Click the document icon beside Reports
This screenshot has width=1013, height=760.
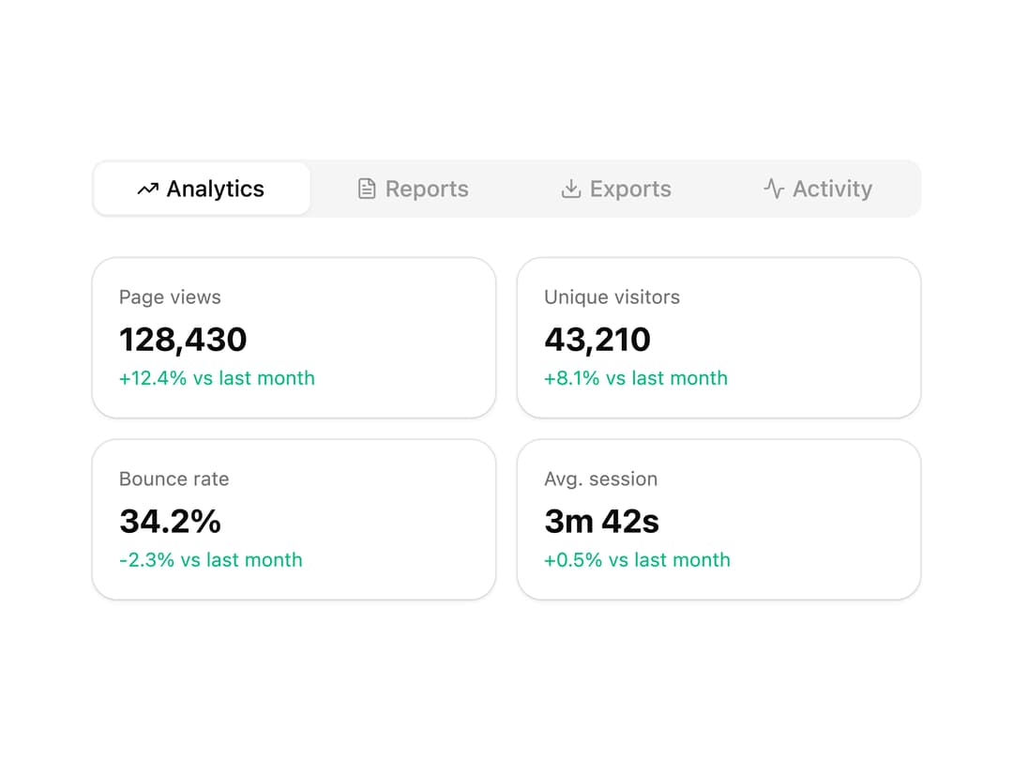pyautogui.click(x=367, y=189)
